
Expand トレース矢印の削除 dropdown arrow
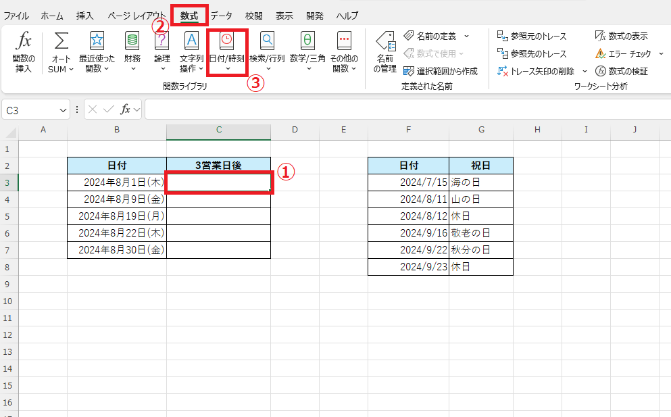(x=585, y=71)
